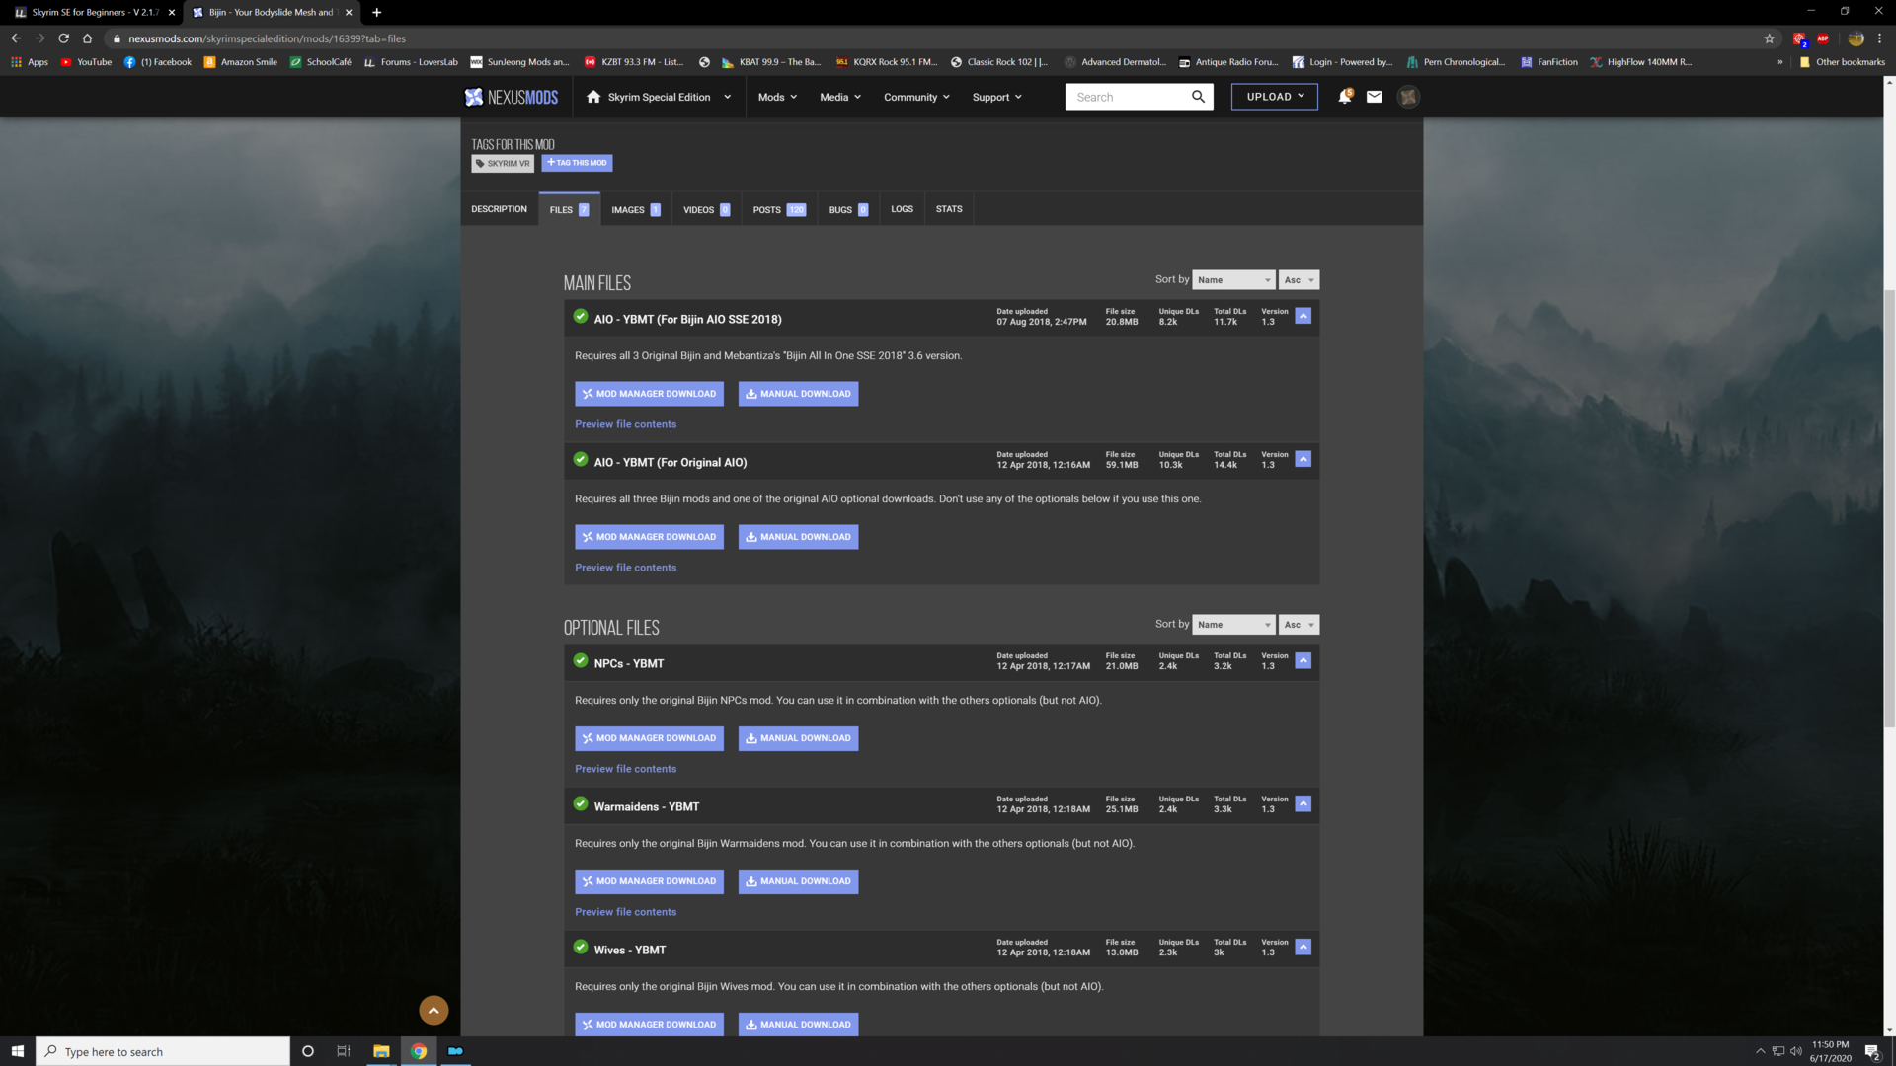Click Mod Manager Download for NPCs - YBMT

point(649,738)
